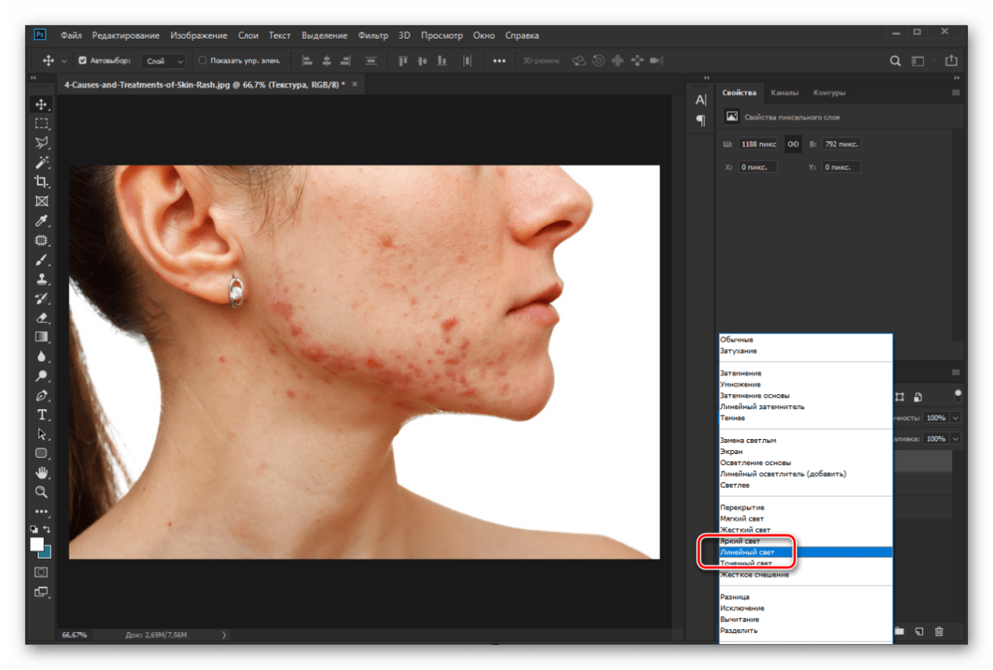Screen dimensions: 993x670
Task: Switch to the Каналы tab
Action: tap(784, 93)
